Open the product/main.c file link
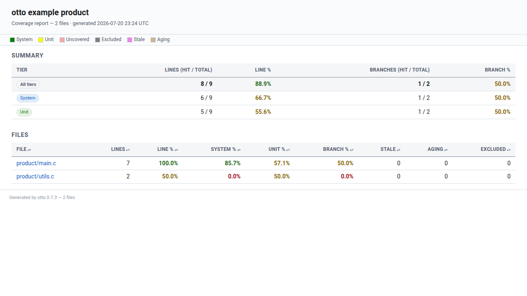The width and height of the screenshot is (527, 296). pyautogui.click(x=36, y=163)
